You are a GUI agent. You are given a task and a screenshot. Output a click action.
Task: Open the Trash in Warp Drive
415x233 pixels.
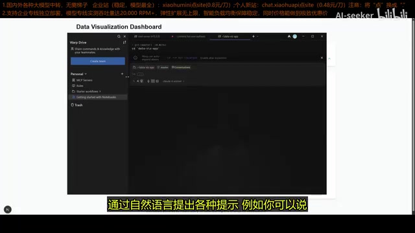tap(77, 105)
